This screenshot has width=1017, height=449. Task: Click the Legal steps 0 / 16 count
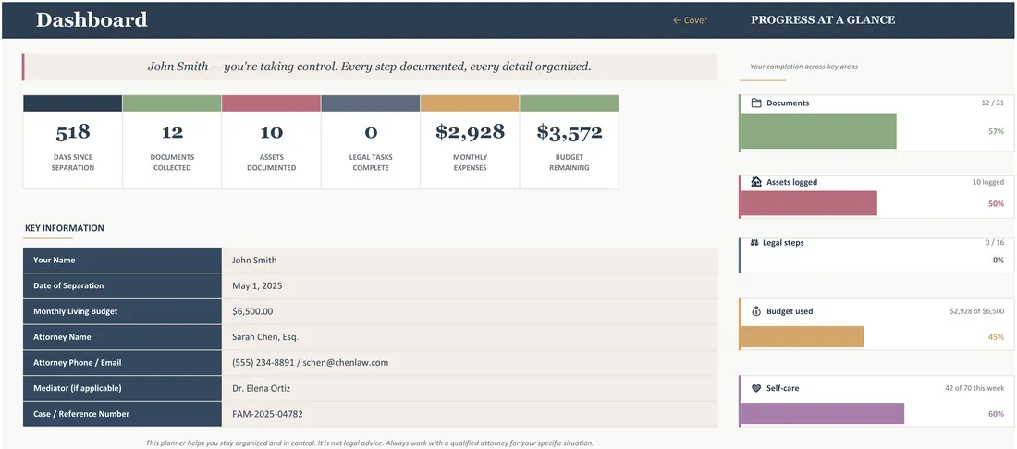coord(995,243)
